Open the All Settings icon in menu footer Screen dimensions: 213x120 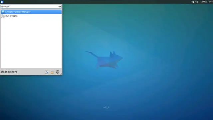click(47, 72)
